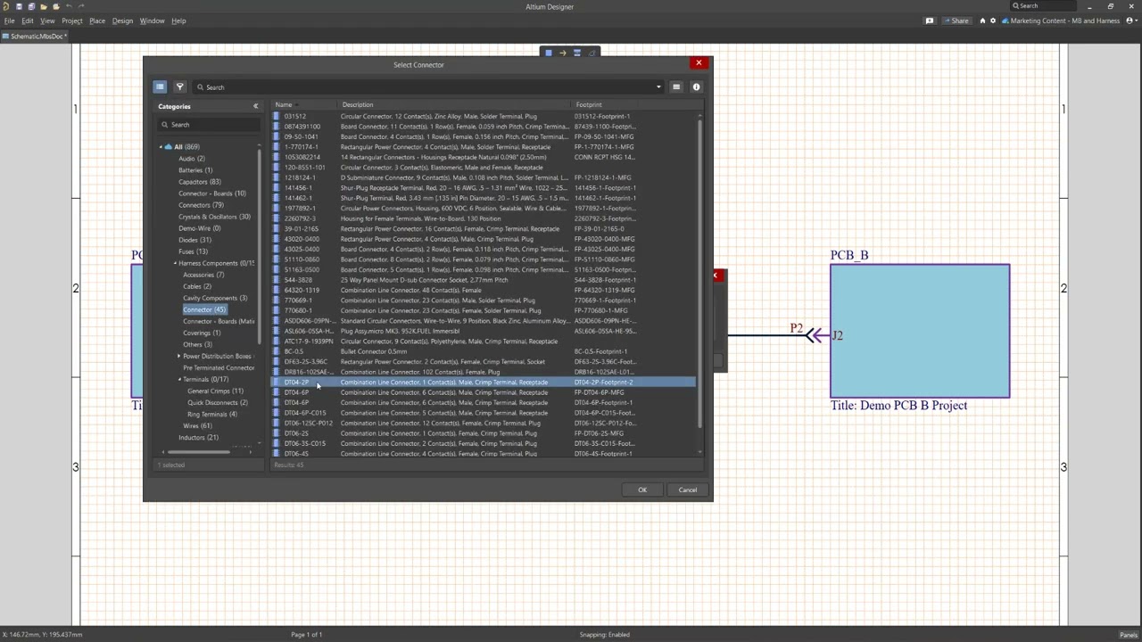1142x642 pixels.
Task: Open the search field dropdown arrow
Action: tap(658, 87)
